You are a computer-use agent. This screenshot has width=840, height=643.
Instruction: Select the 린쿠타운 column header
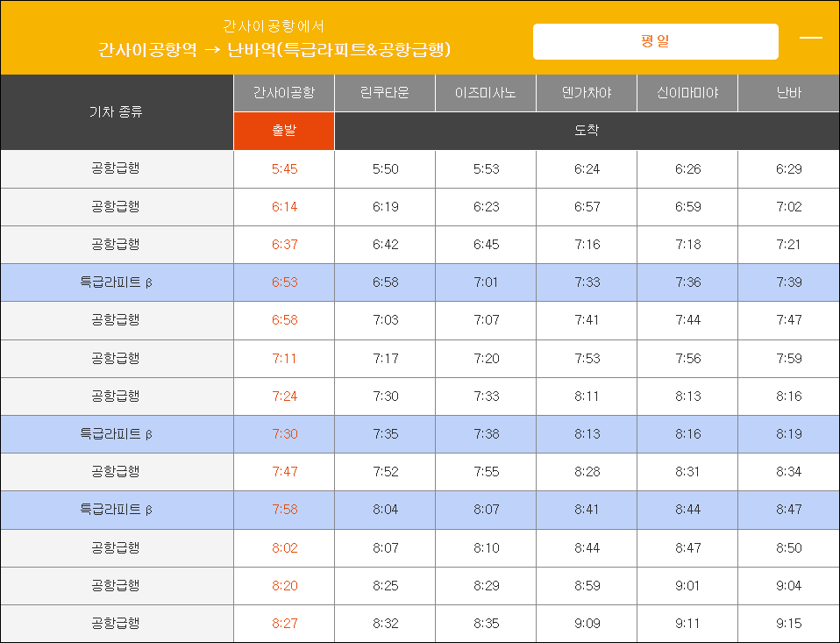point(384,93)
